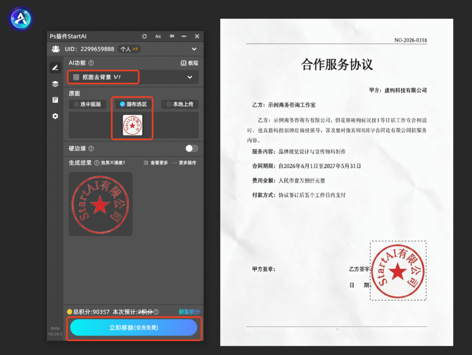
Task: Click the 合同期限 line in document
Action: click(307, 166)
